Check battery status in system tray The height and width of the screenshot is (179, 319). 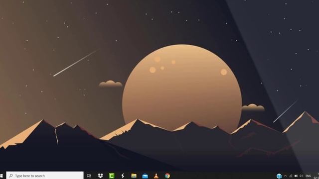(296, 176)
